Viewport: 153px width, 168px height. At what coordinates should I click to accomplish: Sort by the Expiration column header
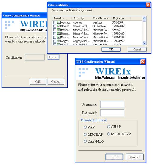coord(121,18)
